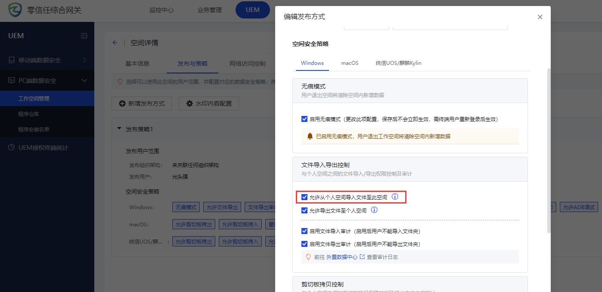Click info icon next to 允许导出文件至个人空间
This screenshot has height=292, width=602.
coord(374,210)
